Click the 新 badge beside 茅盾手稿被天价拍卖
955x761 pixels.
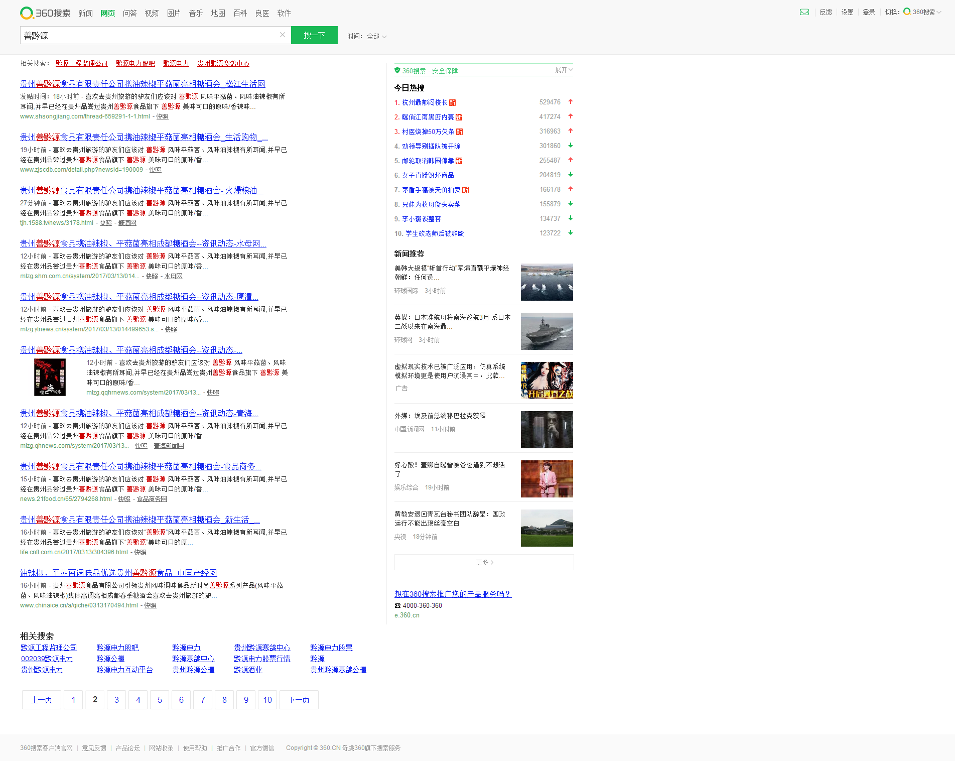tap(466, 190)
